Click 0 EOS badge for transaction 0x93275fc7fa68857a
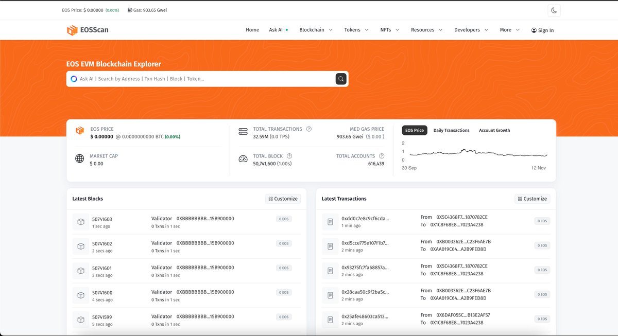 (x=542, y=270)
